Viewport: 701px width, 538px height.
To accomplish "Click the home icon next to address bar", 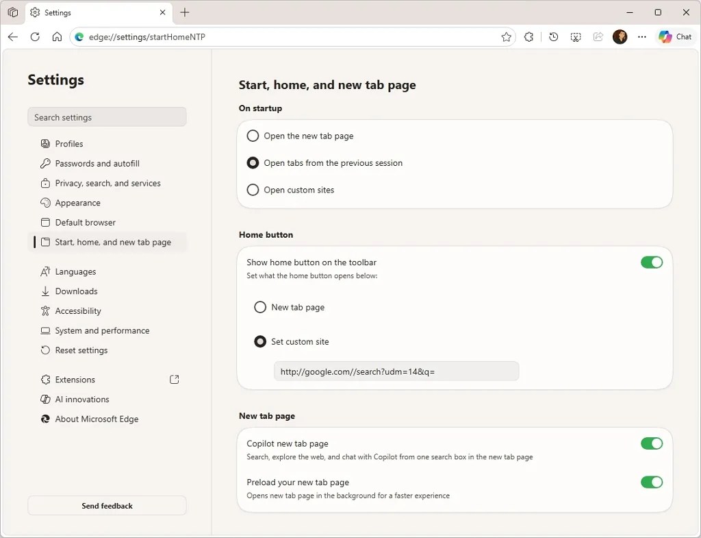I will click(58, 36).
